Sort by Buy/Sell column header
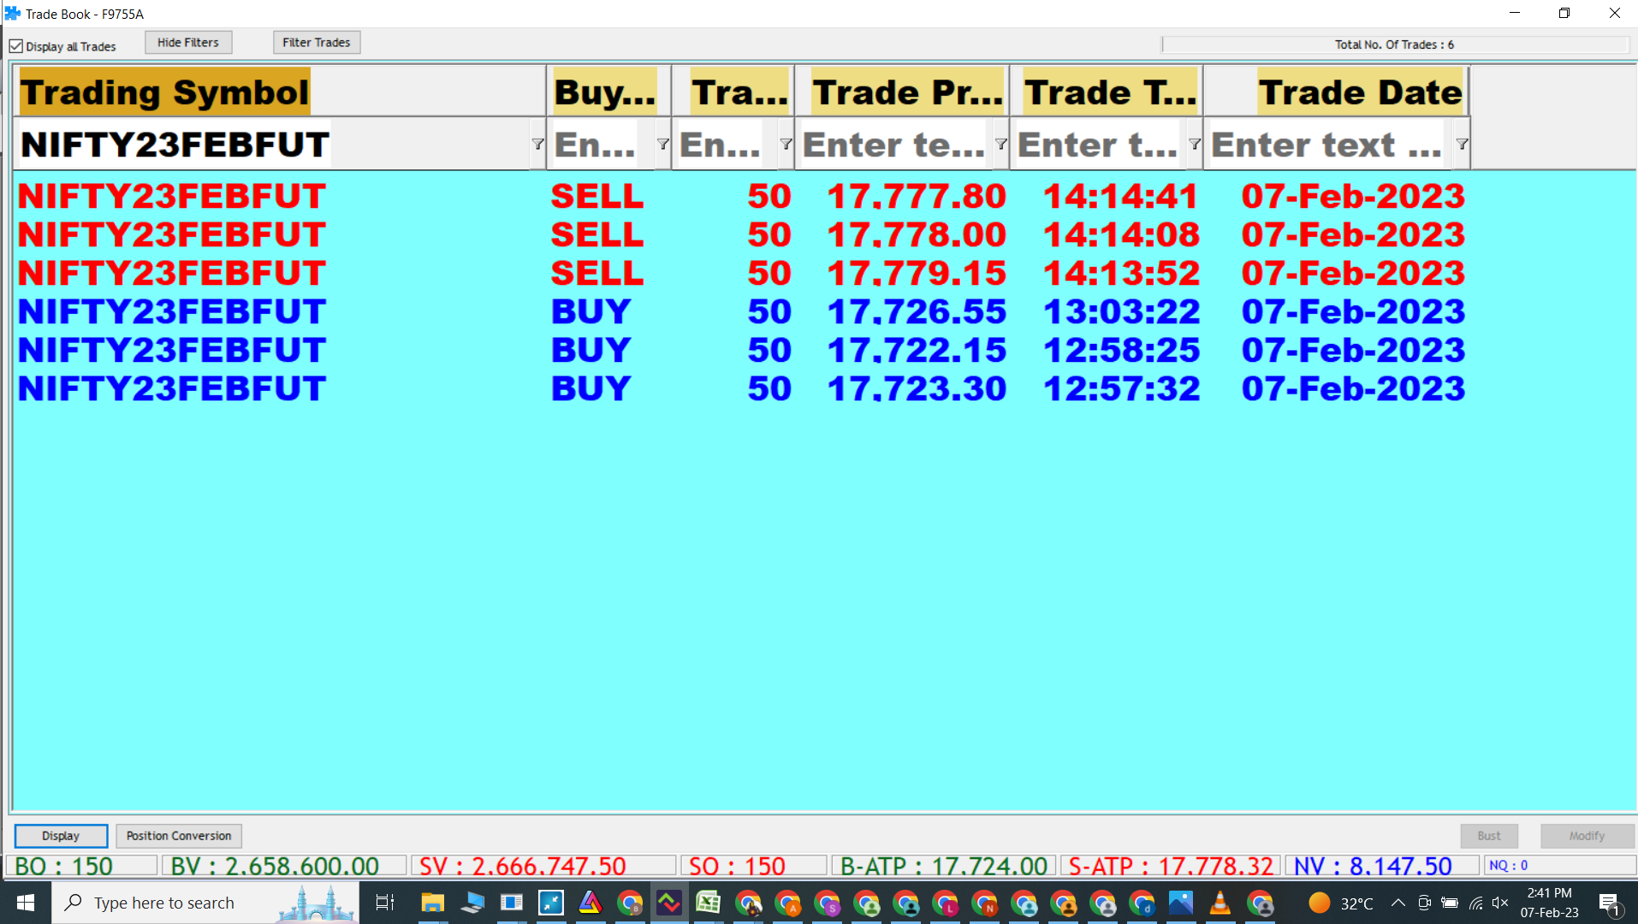Viewport: 1638px width, 924px height. [x=608, y=92]
